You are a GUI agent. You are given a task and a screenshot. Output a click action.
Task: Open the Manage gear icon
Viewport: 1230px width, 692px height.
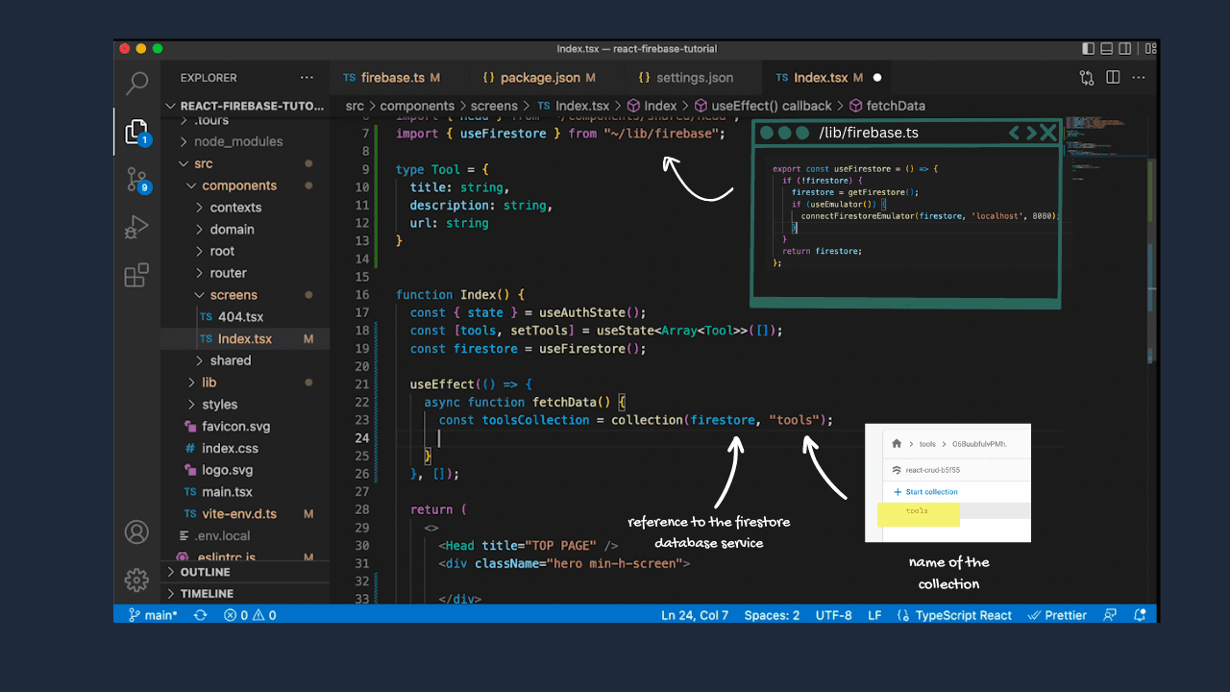click(136, 580)
